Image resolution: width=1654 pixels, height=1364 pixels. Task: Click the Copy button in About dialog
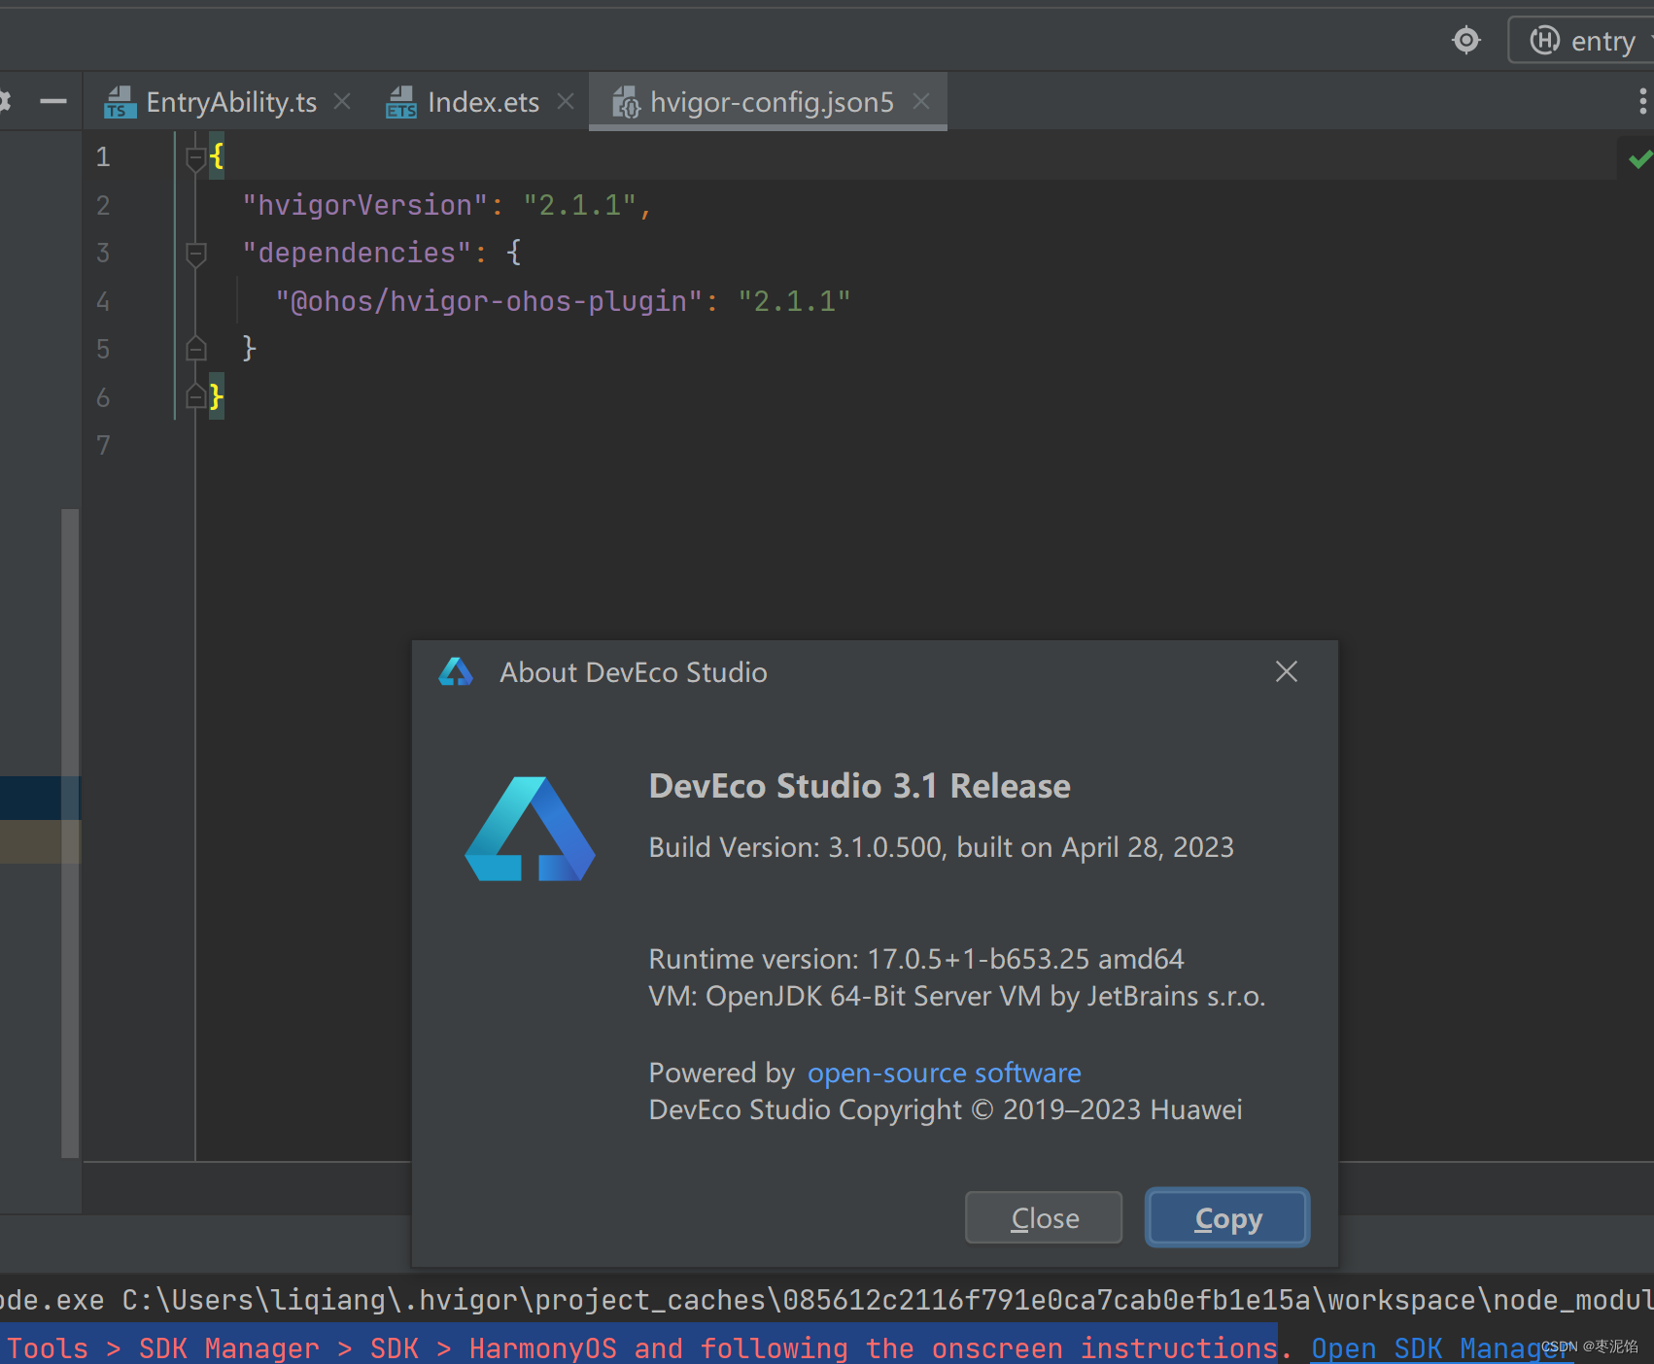coord(1227,1217)
